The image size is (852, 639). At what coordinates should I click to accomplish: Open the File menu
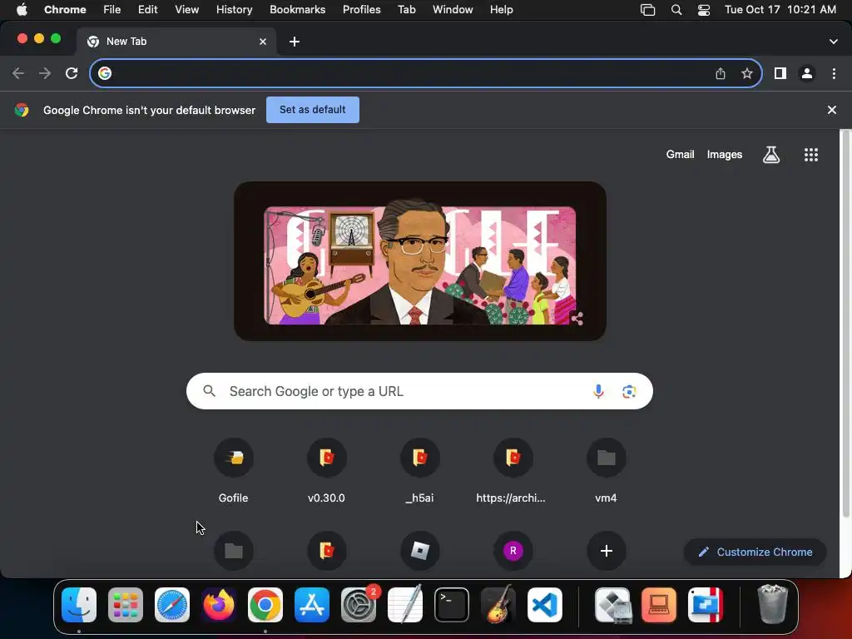click(112, 10)
